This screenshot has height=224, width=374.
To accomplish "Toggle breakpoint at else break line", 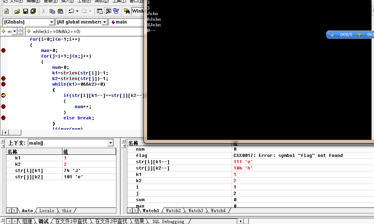I will tap(4, 118).
